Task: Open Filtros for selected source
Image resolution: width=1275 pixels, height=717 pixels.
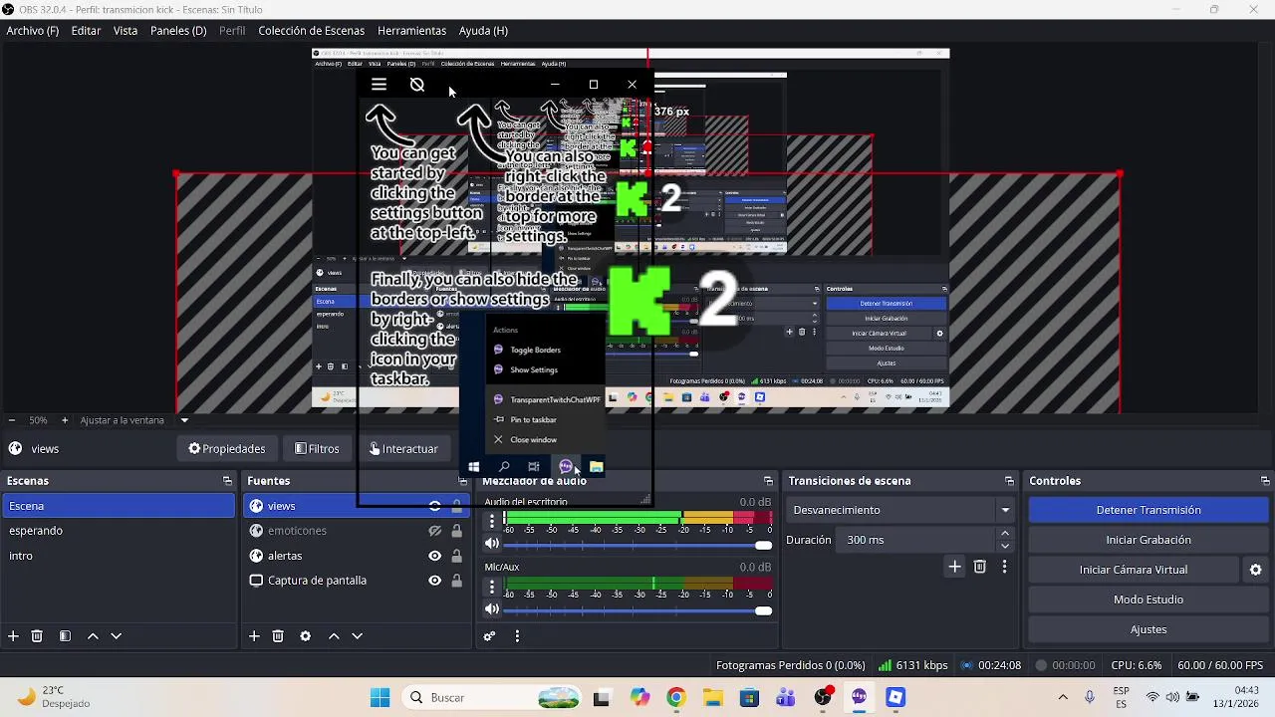Action: click(318, 449)
